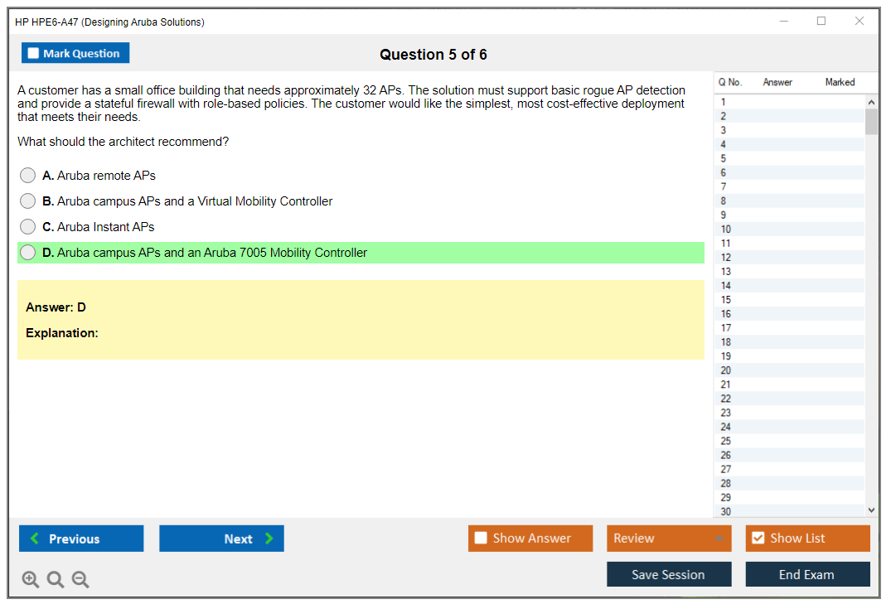
Task: Tick the Mark Question checkbox
Action: tap(34, 53)
